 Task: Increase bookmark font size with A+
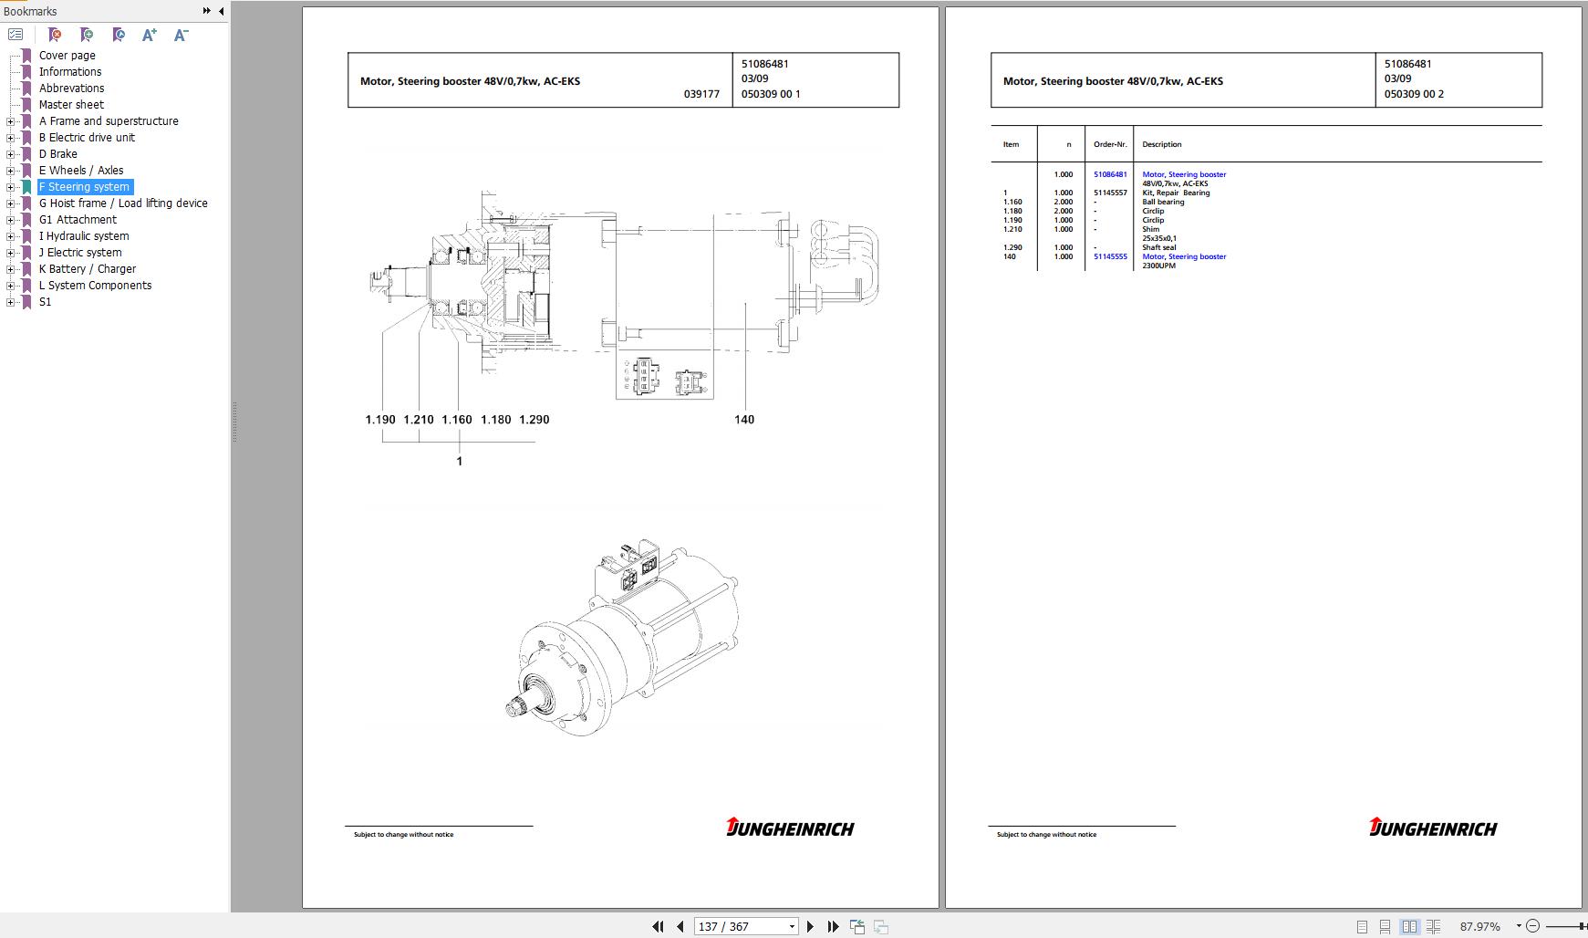150,35
